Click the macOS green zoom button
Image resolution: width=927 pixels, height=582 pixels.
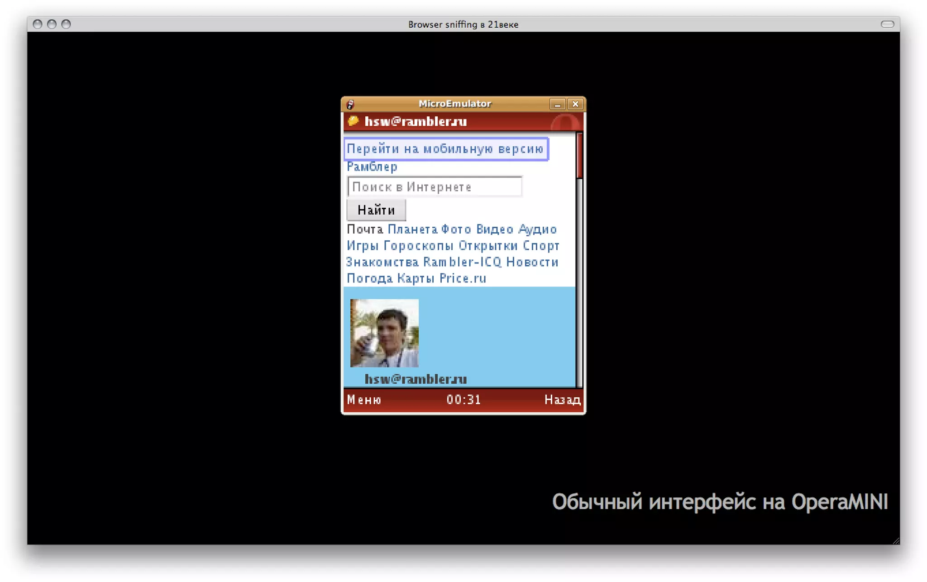[66, 24]
